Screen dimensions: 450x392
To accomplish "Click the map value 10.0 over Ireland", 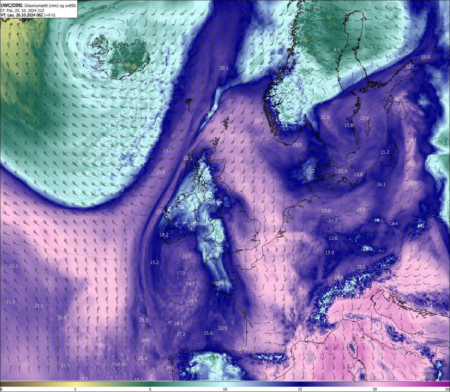I will (194, 224).
